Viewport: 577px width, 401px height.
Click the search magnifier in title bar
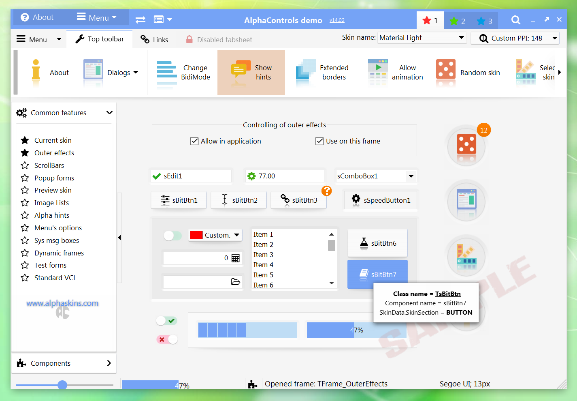pyautogui.click(x=515, y=20)
